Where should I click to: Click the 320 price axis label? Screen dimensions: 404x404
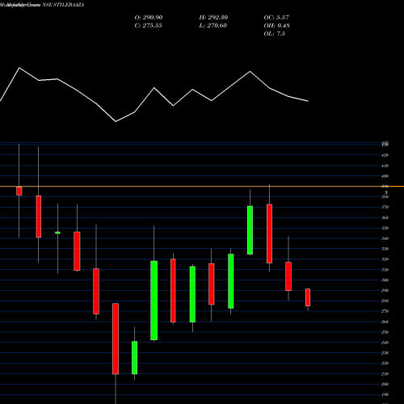click(x=385, y=259)
